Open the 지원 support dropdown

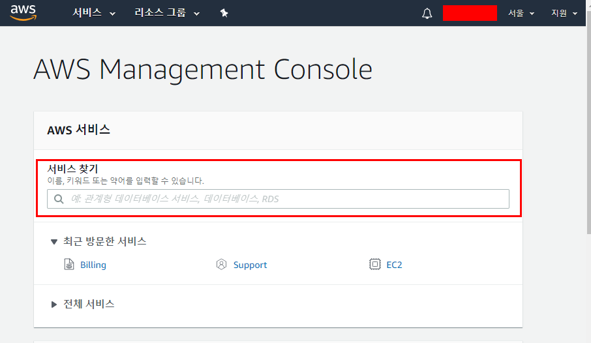564,13
